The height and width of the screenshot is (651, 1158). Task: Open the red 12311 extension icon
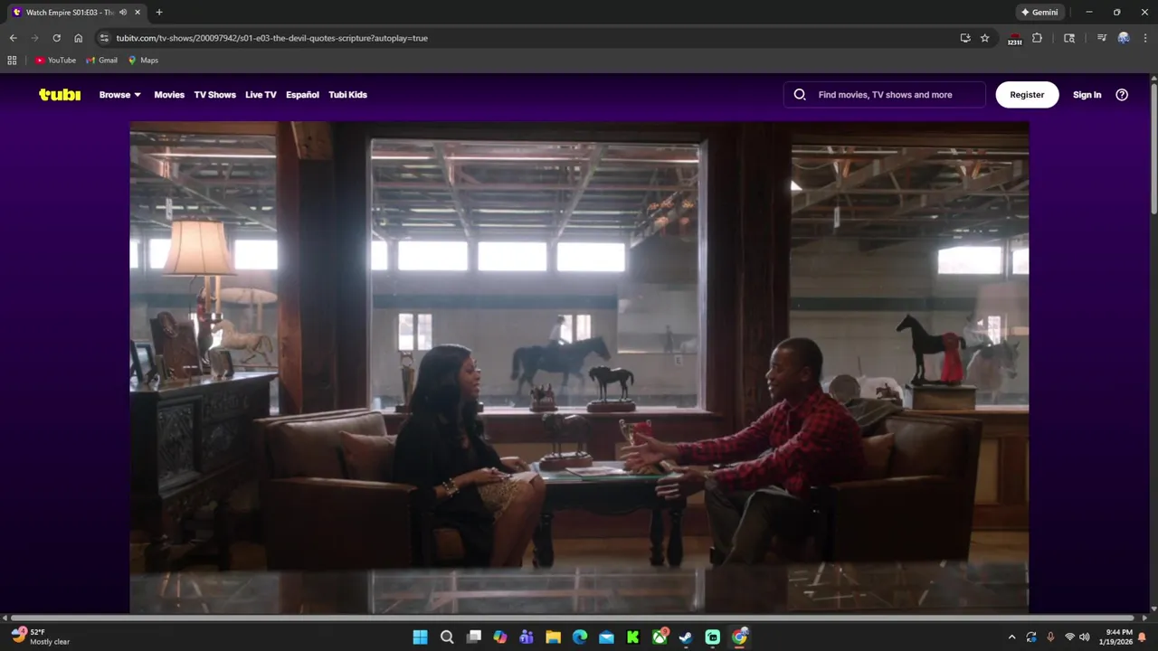tap(1014, 38)
